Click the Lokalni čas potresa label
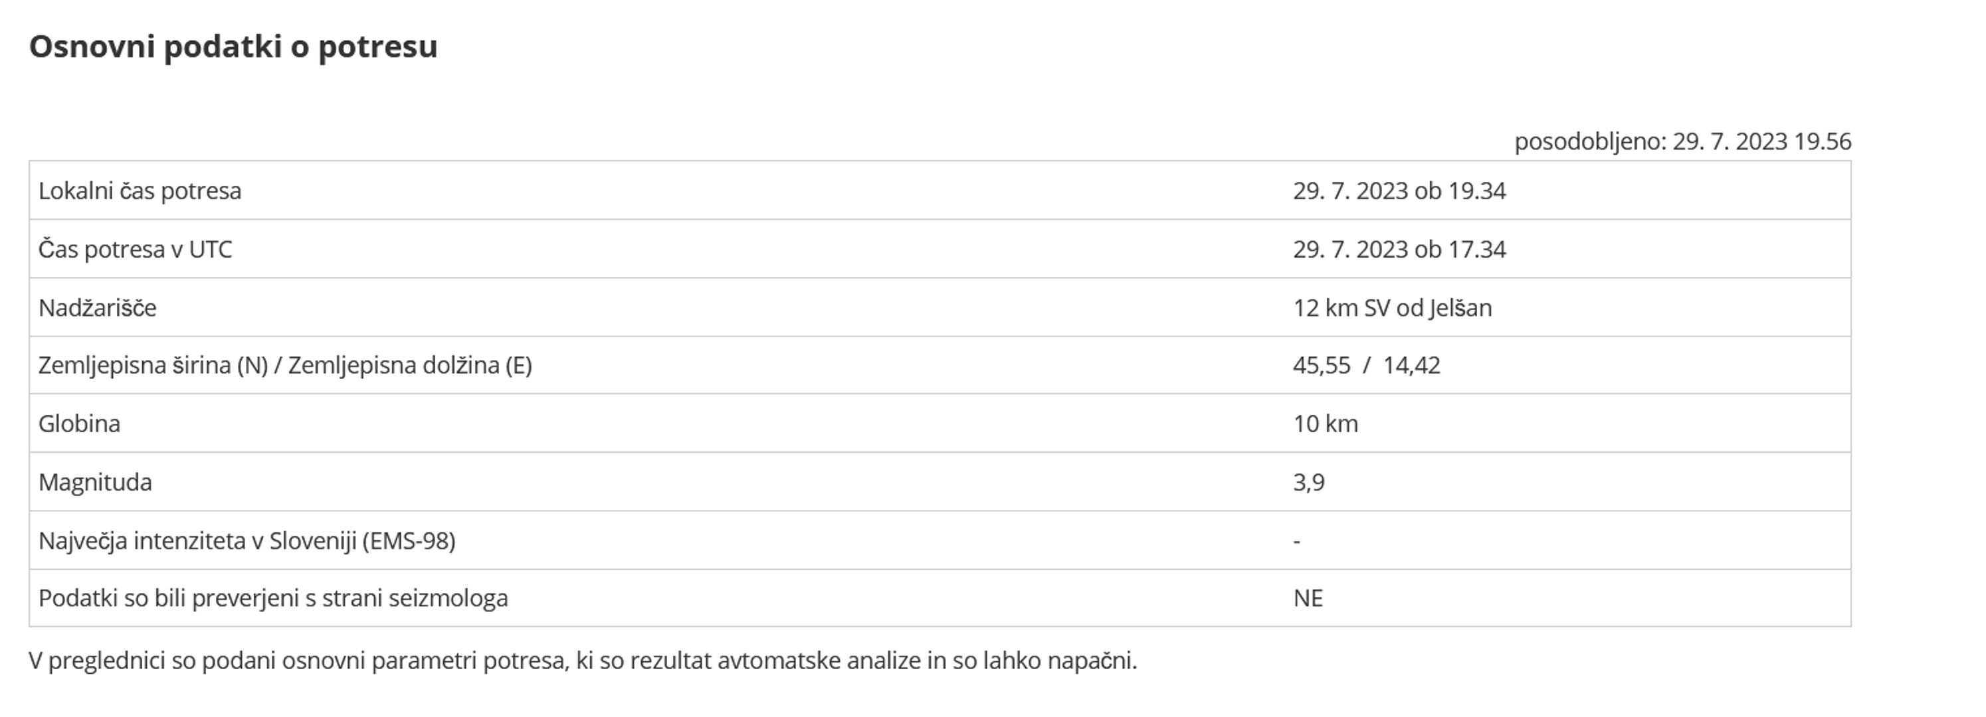The height and width of the screenshot is (717, 1986). (x=140, y=191)
